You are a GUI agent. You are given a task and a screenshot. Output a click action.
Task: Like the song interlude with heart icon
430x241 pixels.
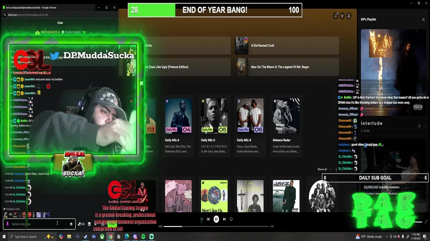pyautogui.click(x=419, y=127)
